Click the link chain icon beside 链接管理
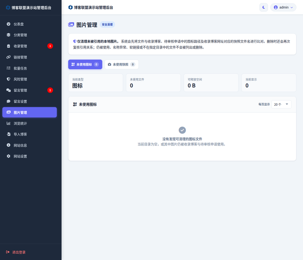Viewport: 303px width, 260px height. pyautogui.click(x=8, y=57)
